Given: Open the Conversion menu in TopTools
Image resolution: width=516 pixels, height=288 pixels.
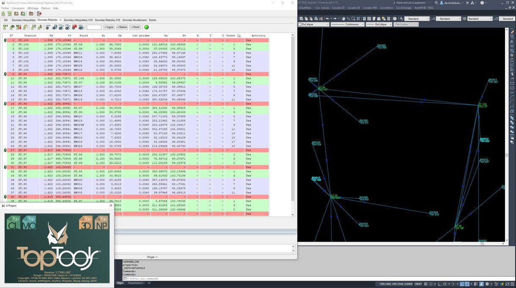Looking at the screenshot, I should pyautogui.click(x=18, y=8).
